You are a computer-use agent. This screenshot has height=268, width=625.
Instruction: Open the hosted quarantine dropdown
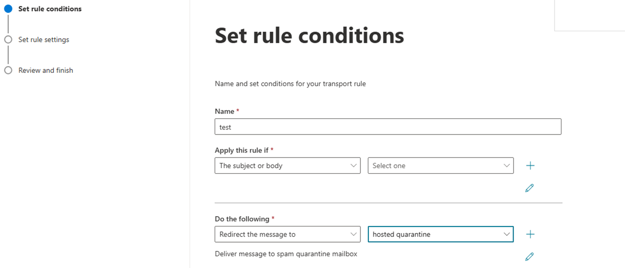click(x=440, y=234)
